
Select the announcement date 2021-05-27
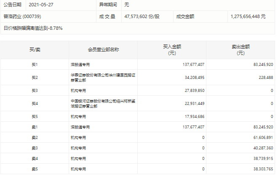[x=41, y=5]
